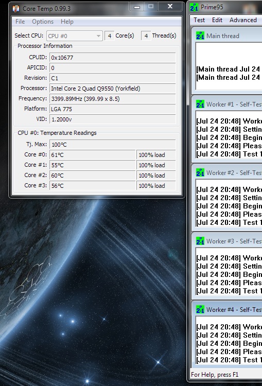The height and width of the screenshot is (386, 262).
Task: Open the Edit menu in Prime95
Action: (217, 20)
